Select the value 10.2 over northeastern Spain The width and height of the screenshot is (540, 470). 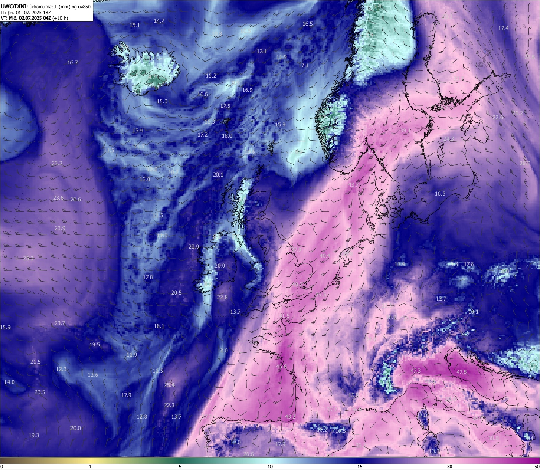tap(322, 430)
